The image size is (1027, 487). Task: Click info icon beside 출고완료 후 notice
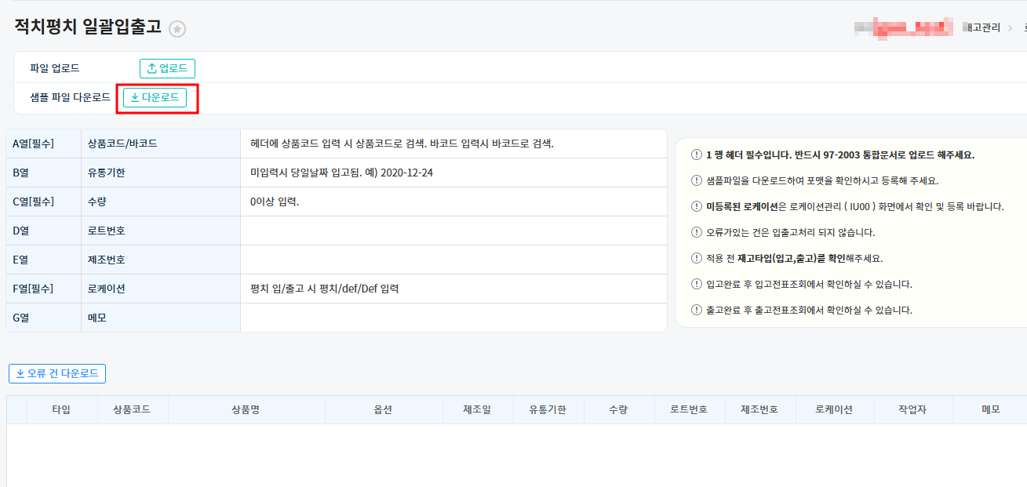(x=696, y=311)
